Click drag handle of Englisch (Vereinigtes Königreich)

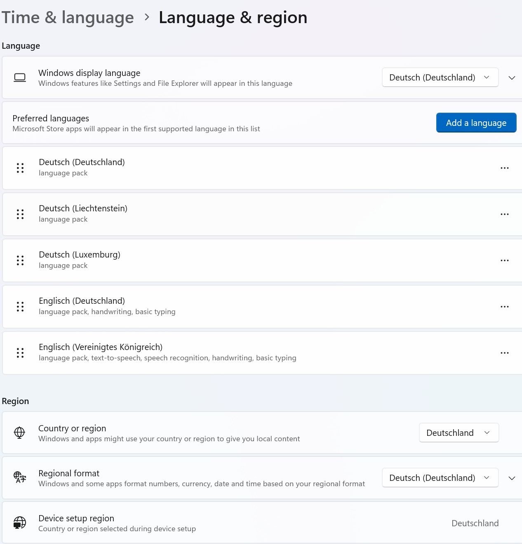(x=20, y=353)
